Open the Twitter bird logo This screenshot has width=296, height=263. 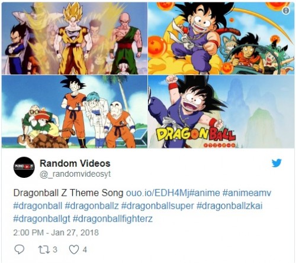[276, 163]
